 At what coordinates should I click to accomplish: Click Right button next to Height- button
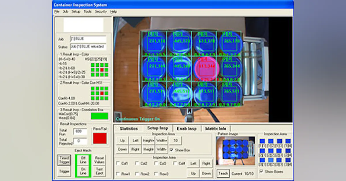(x=135, y=149)
